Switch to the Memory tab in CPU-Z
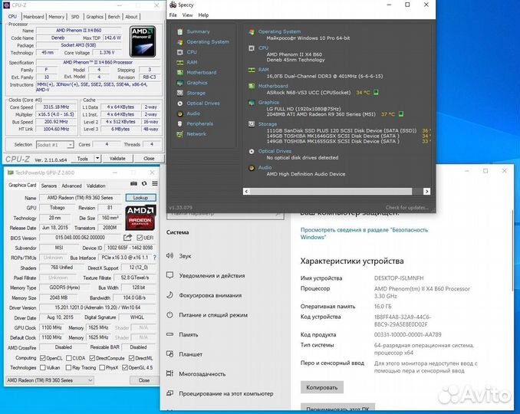 click(x=57, y=17)
